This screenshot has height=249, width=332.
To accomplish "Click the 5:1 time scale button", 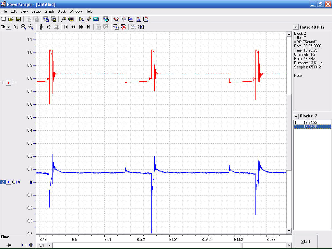I will click(42, 245).
